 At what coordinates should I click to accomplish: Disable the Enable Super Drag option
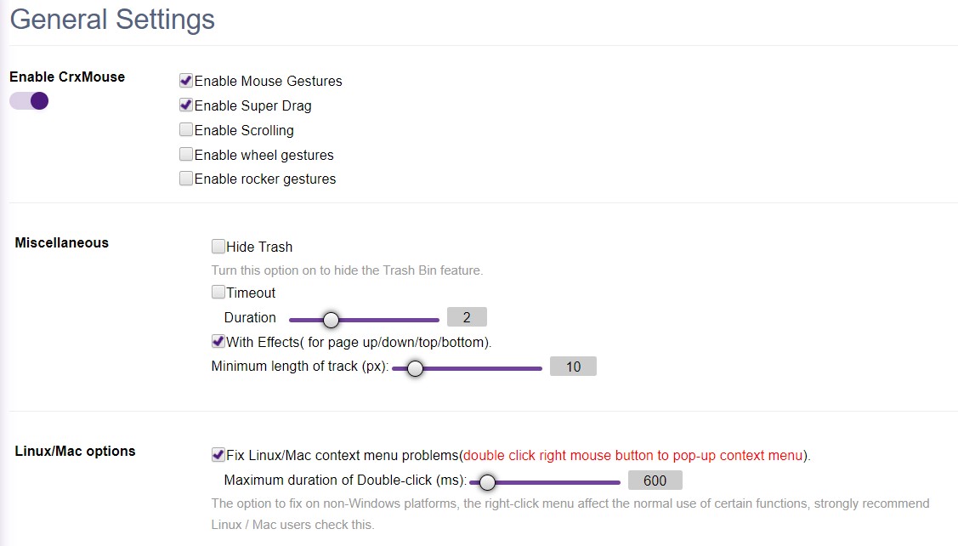pos(185,105)
